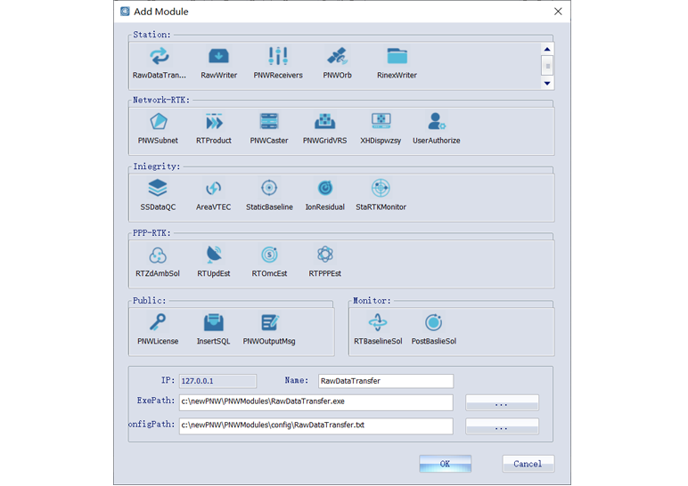Screen dimensions: 688x486
Task: Select the PNWOrb satellite icon
Action: (x=337, y=58)
